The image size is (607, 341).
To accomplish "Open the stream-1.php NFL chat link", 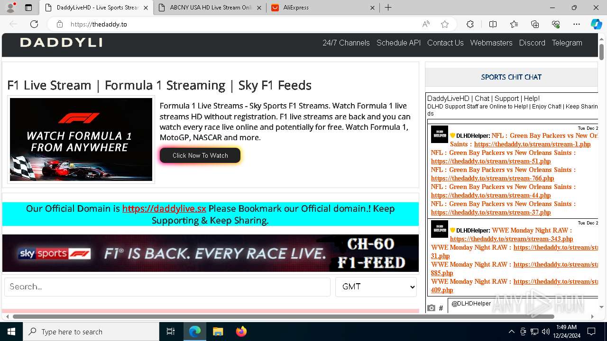I will tap(532, 144).
